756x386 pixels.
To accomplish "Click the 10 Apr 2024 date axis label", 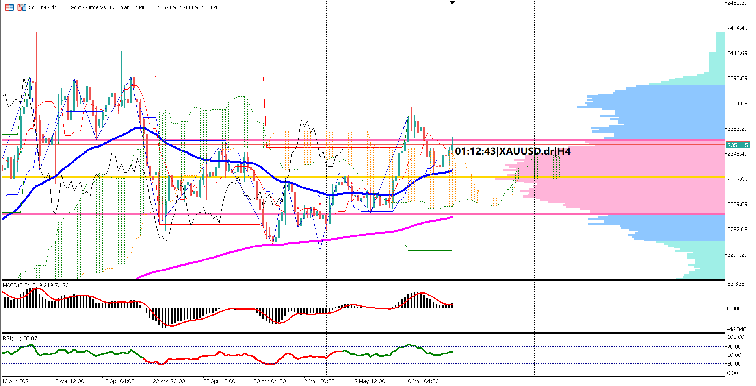I will 18,381.
